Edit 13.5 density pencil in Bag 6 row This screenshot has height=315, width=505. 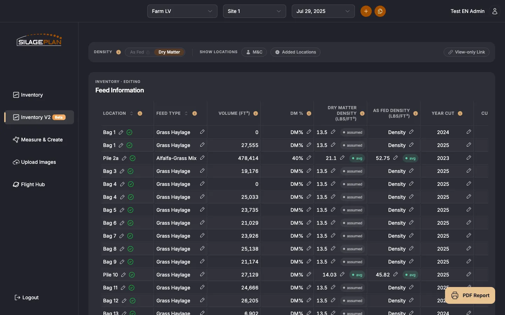pyautogui.click(x=333, y=223)
